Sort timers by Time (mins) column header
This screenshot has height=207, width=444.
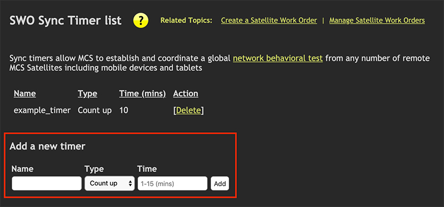click(x=143, y=94)
